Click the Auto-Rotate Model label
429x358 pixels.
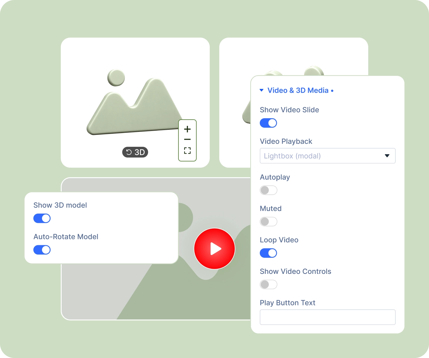click(66, 237)
